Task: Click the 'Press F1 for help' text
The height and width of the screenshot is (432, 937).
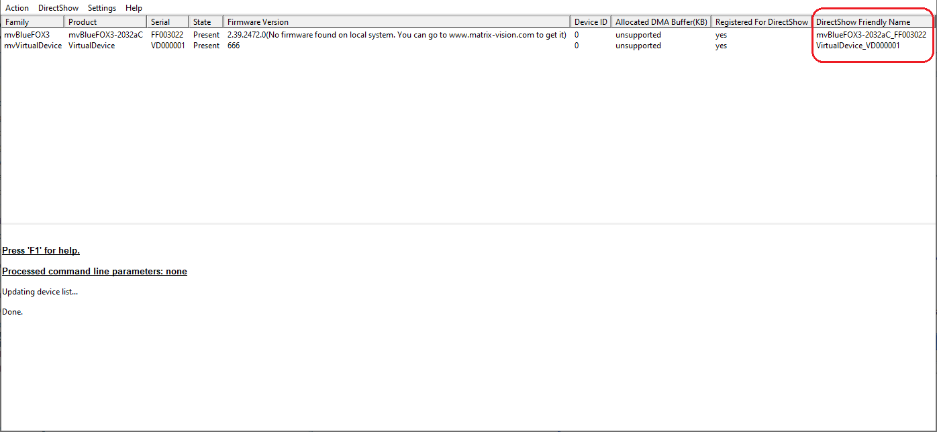Action: pyautogui.click(x=41, y=251)
